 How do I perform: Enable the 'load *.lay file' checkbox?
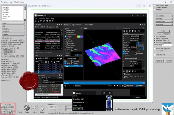point(155,55)
